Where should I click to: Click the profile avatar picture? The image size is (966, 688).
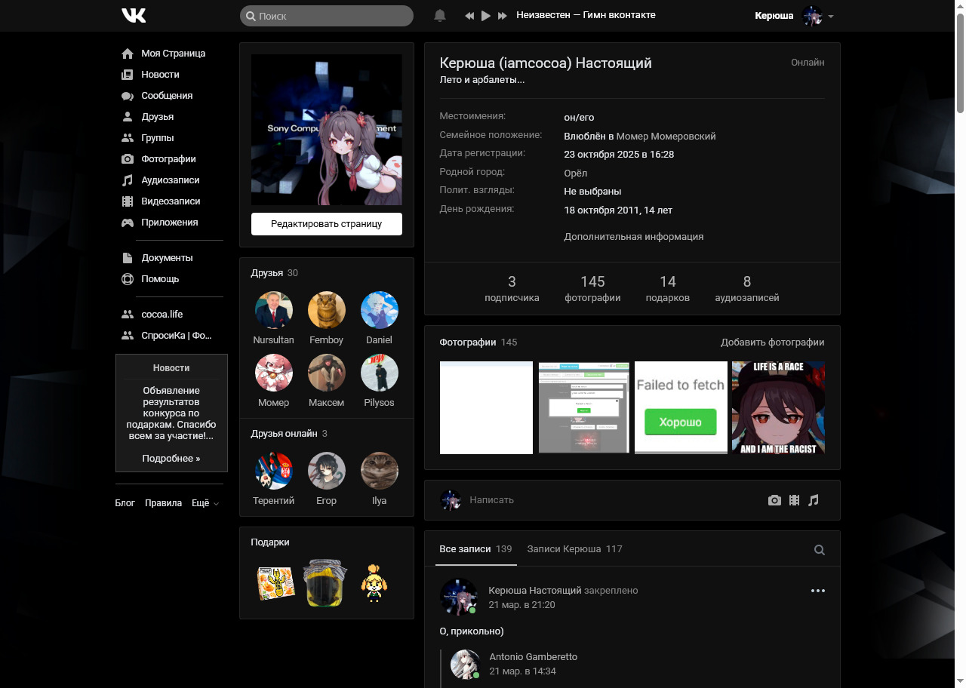(327, 130)
